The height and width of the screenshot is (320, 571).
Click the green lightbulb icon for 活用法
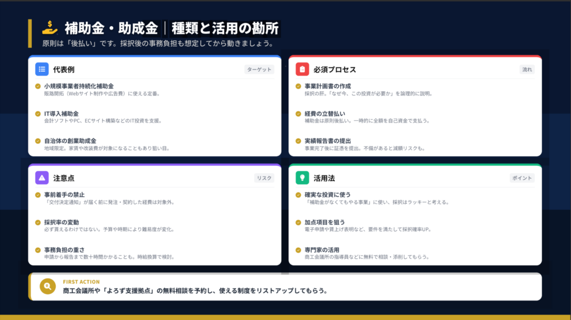pyautogui.click(x=302, y=178)
